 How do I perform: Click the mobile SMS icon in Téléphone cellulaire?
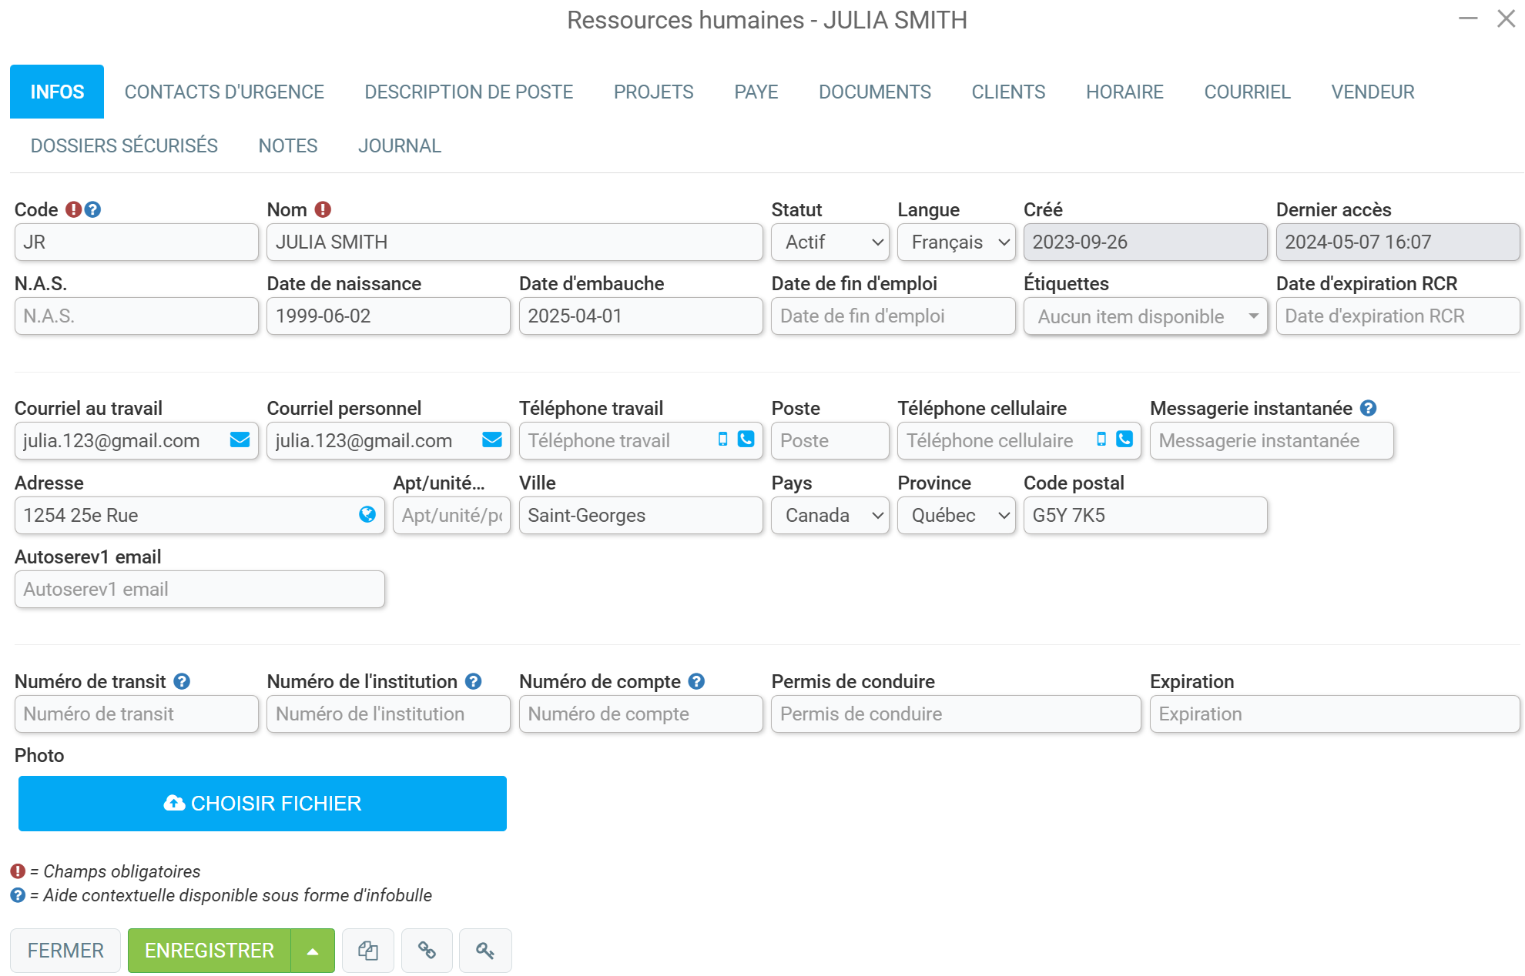tap(1101, 439)
